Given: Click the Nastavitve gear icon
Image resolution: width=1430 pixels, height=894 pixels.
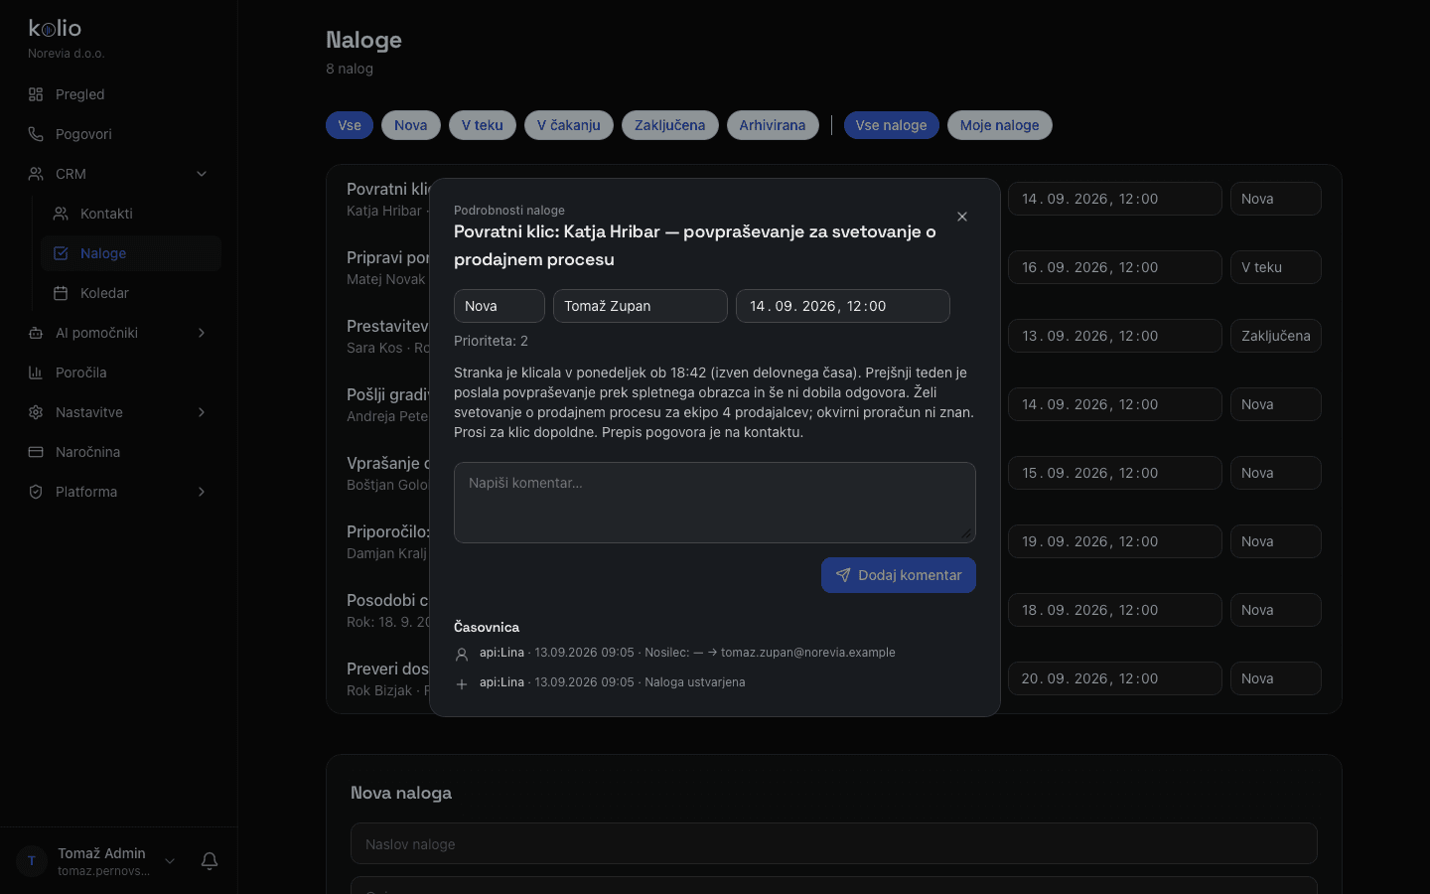Looking at the screenshot, I should point(36,412).
